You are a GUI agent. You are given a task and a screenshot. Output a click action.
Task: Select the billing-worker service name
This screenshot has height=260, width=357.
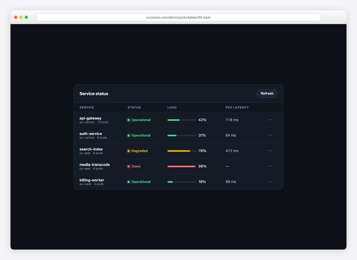pos(92,180)
